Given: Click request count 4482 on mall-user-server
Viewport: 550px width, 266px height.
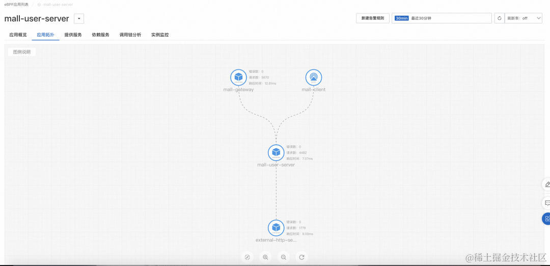Looking at the screenshot, I should pyautogui.click(x=296, y=153).
